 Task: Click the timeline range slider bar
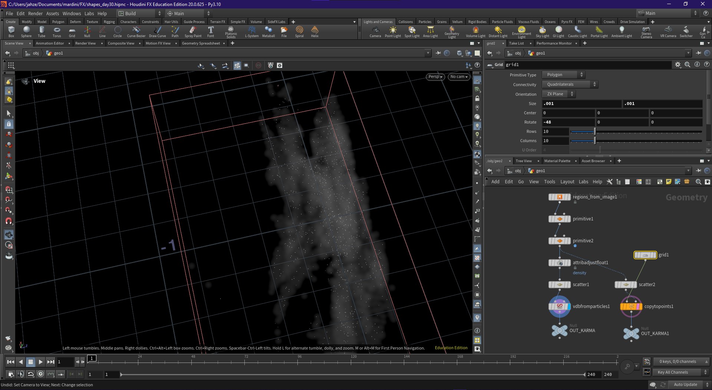coord(352,374)
